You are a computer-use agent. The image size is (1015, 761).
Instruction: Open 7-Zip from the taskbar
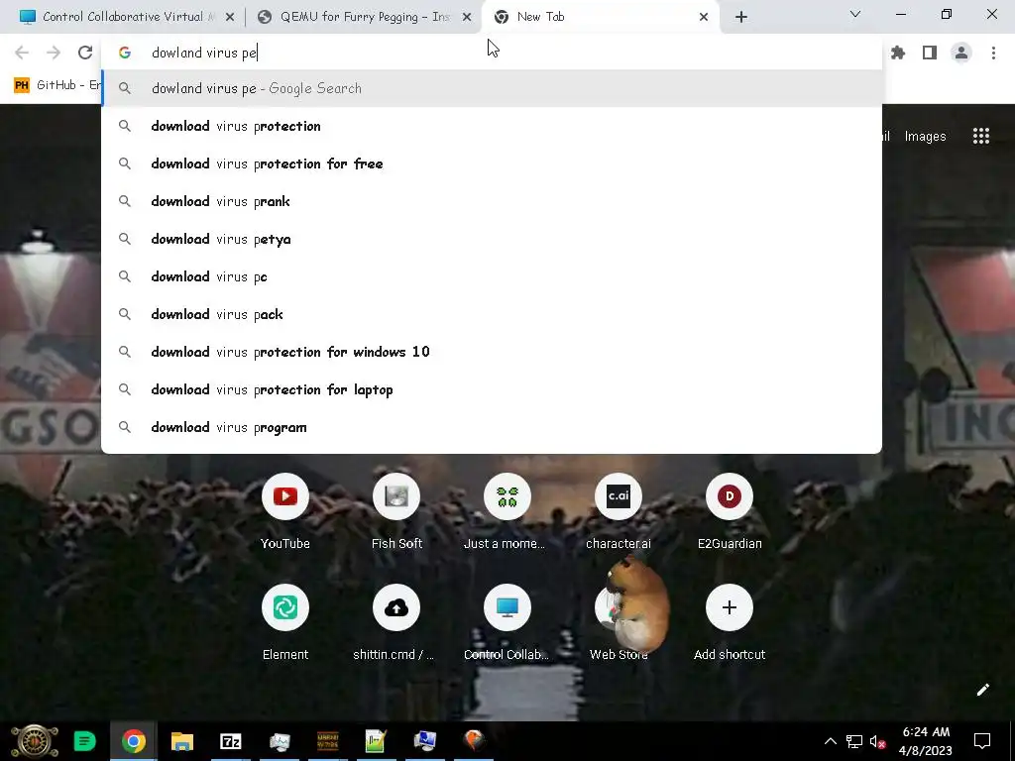click(x=230, y=741)
